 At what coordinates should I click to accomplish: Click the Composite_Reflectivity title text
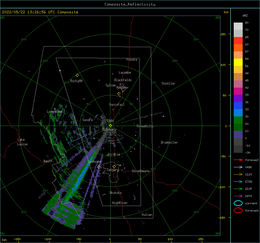click(x=130, y=4)
